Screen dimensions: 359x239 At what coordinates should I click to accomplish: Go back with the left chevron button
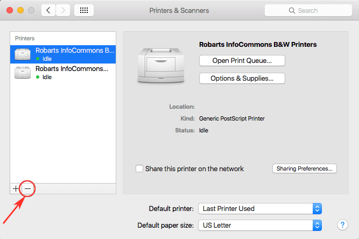pos(48,10)
